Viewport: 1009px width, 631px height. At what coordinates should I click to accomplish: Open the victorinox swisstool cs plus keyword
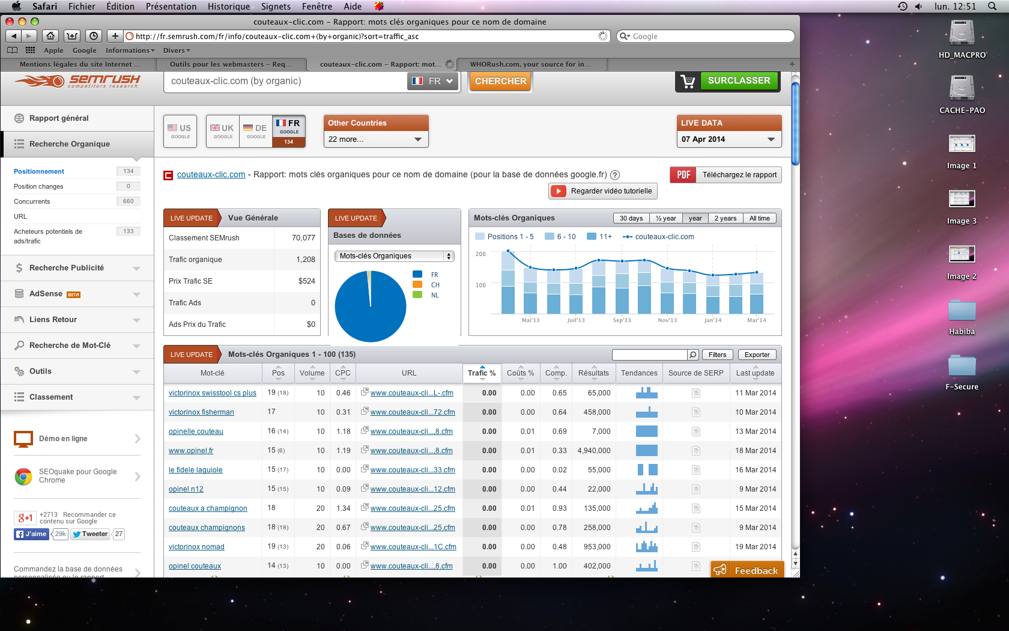point(213,393)
